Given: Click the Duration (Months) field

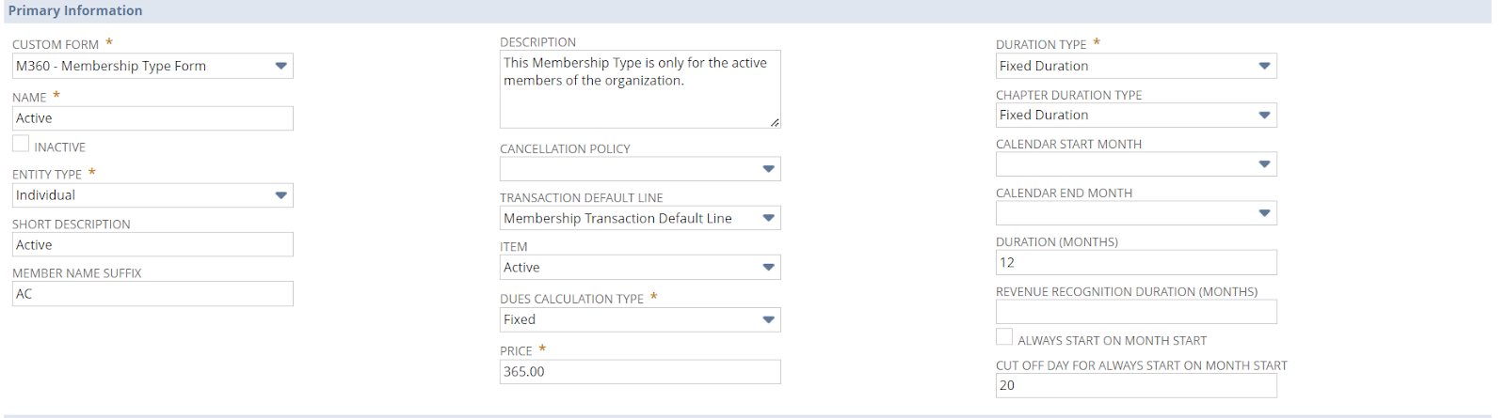Looking at the screenshot, I should pos(1135,263).
